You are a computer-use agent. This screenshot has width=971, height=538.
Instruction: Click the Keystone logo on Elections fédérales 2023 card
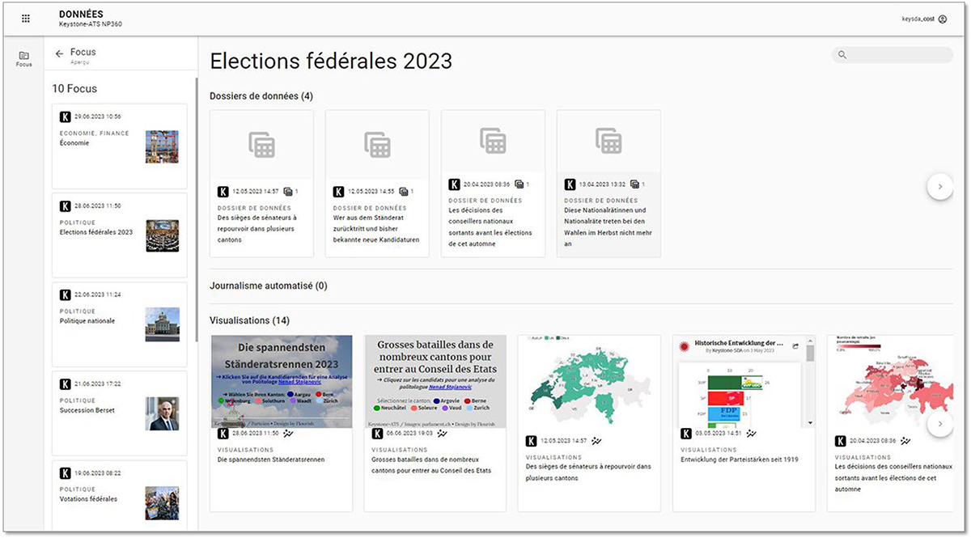(x=66, y=205)
